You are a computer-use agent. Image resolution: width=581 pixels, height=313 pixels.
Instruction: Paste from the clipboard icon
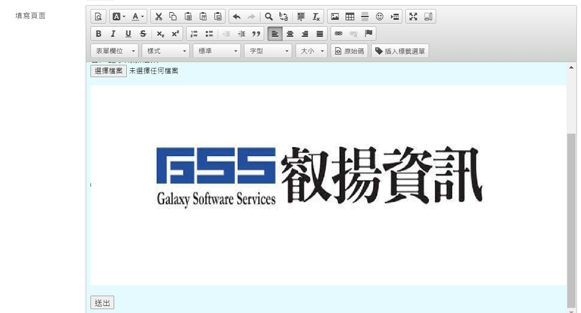188,17
